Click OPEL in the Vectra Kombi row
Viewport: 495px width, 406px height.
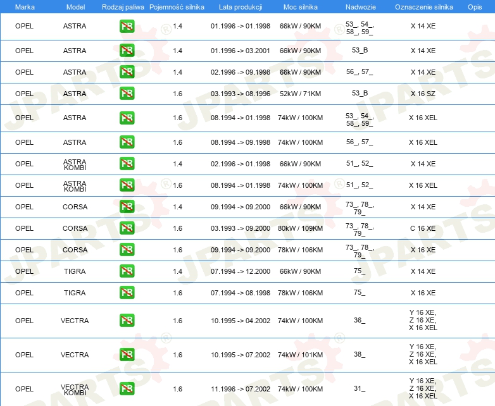click(24, 389)
